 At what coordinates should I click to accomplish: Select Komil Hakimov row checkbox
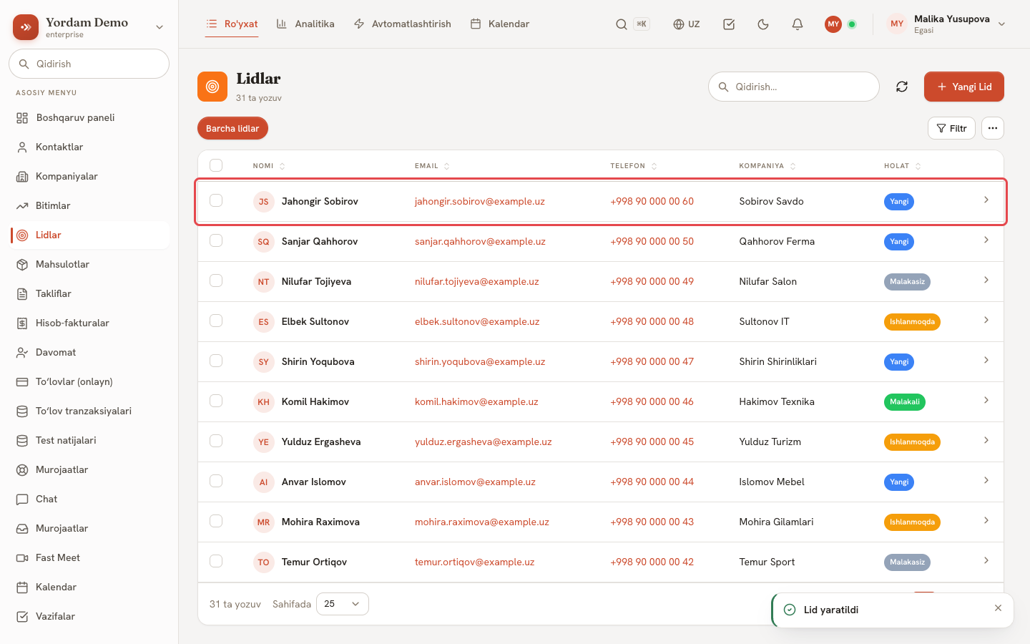coord(216,401)
